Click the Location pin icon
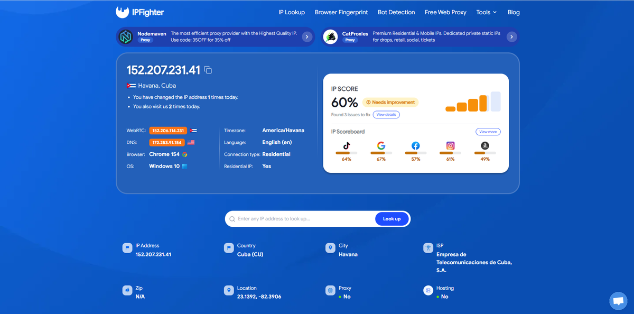The width and height of the screenshot is (634, 314). point(229,290)
